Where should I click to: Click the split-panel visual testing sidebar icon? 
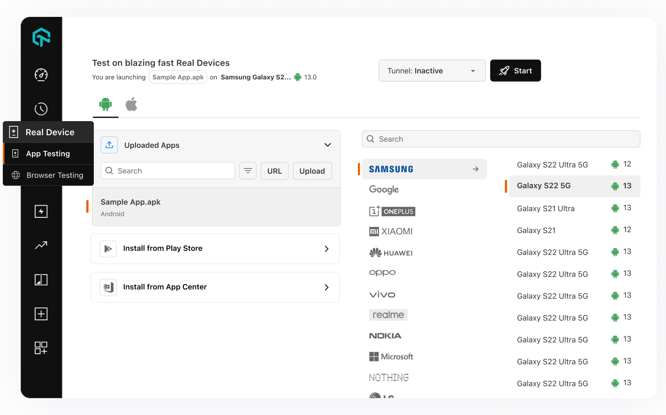pyautogui.click(x=41, y=280)
